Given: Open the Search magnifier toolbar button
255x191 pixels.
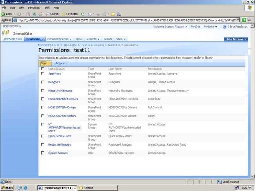Looking at the screenshot, I should (x=52, y=14).
